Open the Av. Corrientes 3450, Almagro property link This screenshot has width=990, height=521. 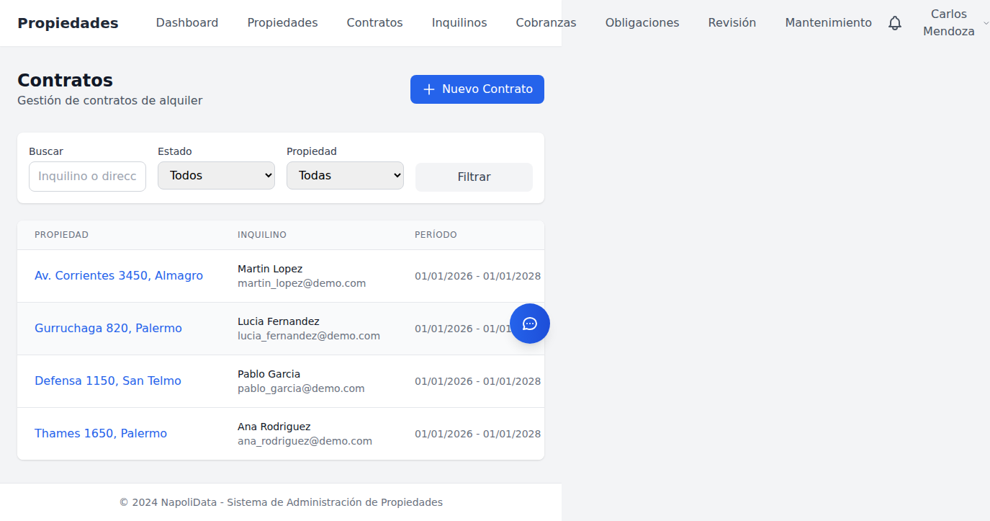pos(118,275)
